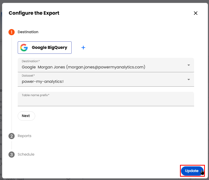This screenshot has width=209, height=180.
Task: Jump to the Reports step
Action: tap(24, 136)
